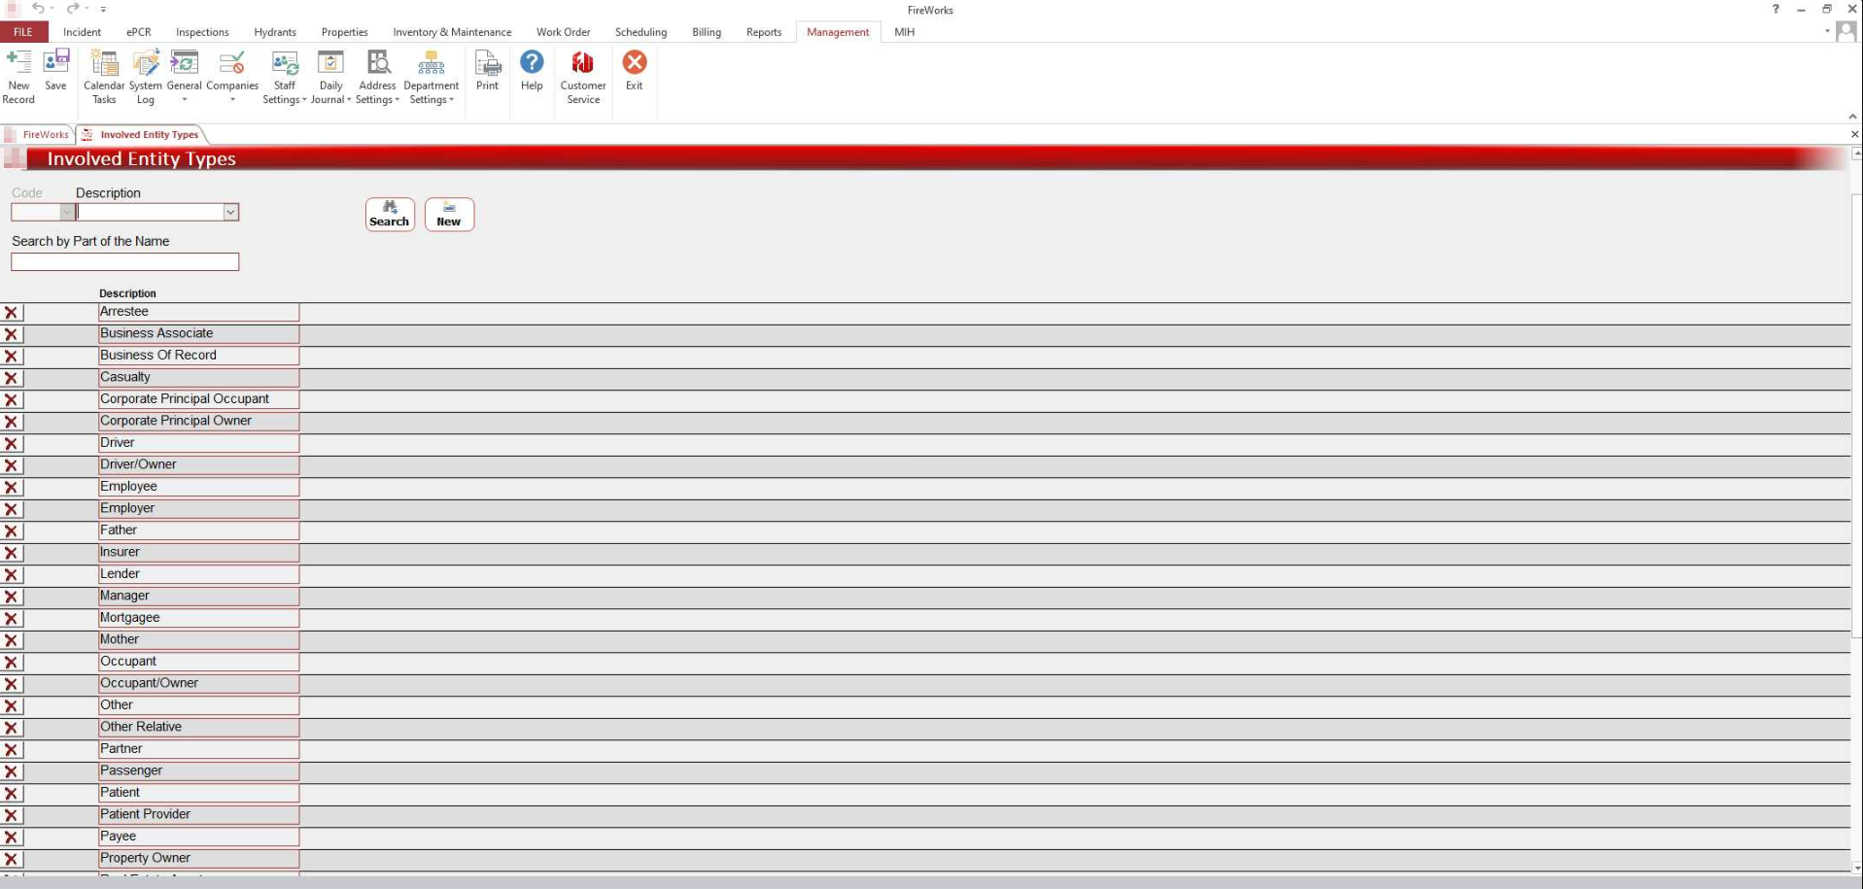Image resolution: width=1863 pixels, height=889 pixels.
Task: Focus the Search by Part of Name field
Action: [x=124, y=261]
